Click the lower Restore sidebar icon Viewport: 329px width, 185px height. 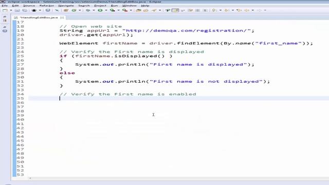[5, 27]
